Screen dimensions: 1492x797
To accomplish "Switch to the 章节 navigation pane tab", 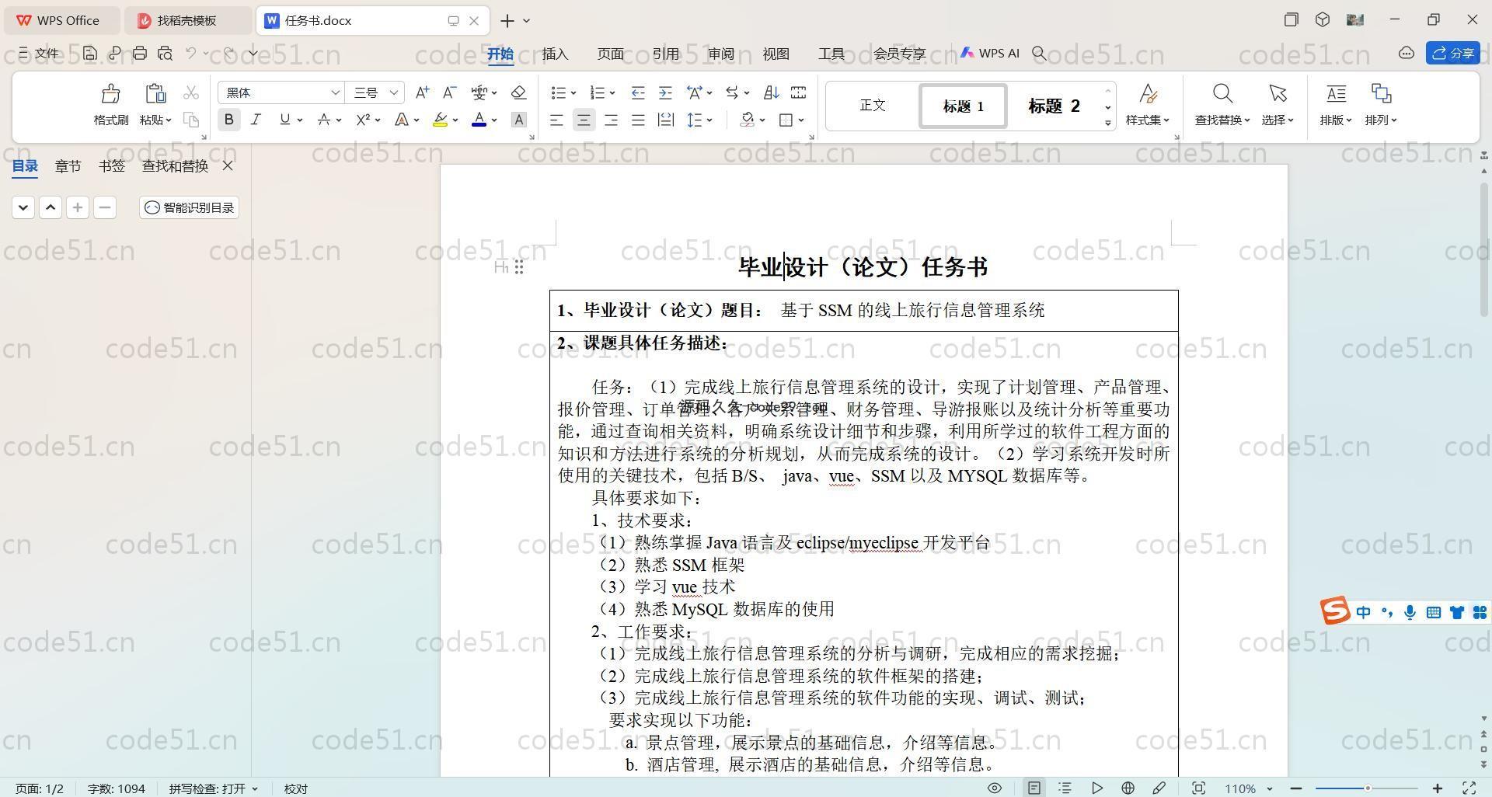I will click(x=68, y=165).
